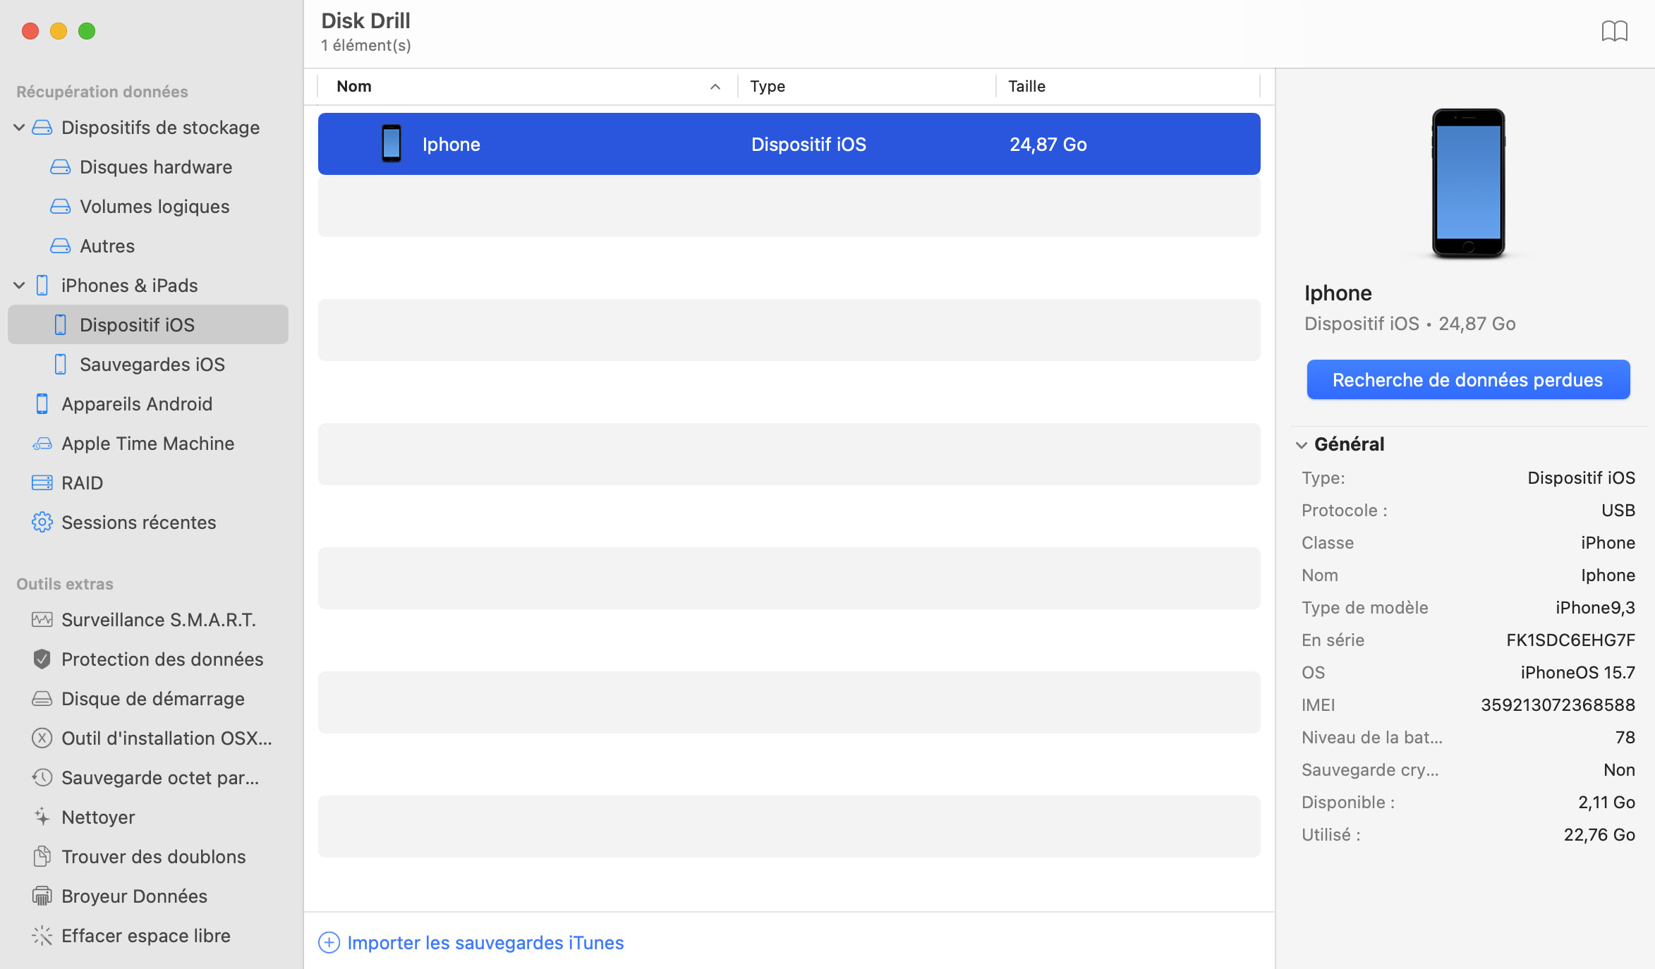The height and width of the screenshot is (969, 1655).
Task: Click the Outil d'installation OSX icon
Action: point(42,738)
